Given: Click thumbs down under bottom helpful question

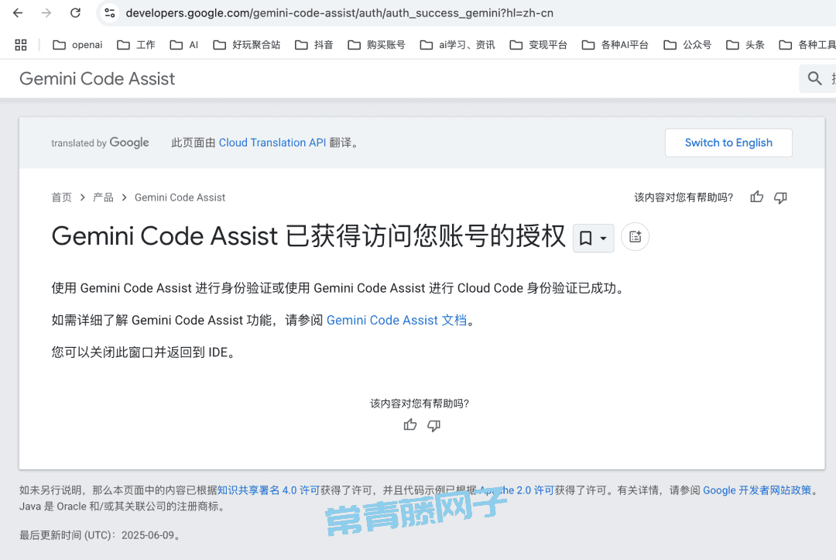Looking at the screenshot, I should pos(434,425).
